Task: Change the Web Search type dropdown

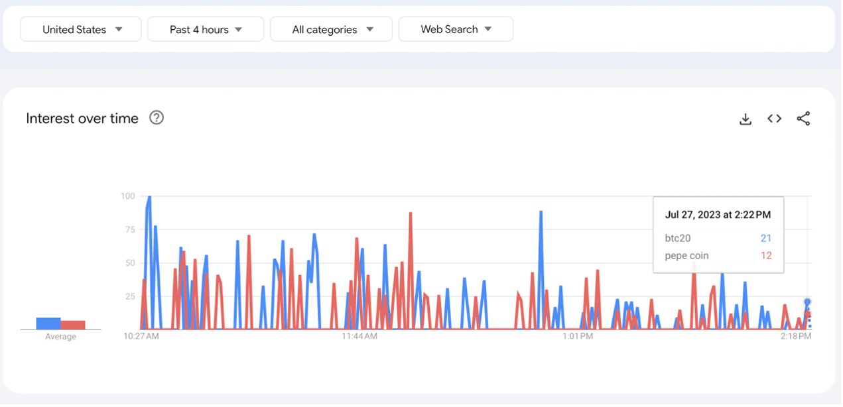Action: (456, 29)
